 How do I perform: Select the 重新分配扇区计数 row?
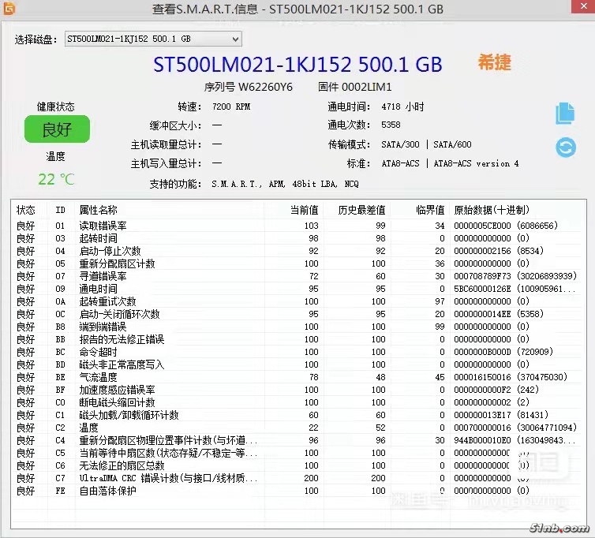[x=297, y=263]
